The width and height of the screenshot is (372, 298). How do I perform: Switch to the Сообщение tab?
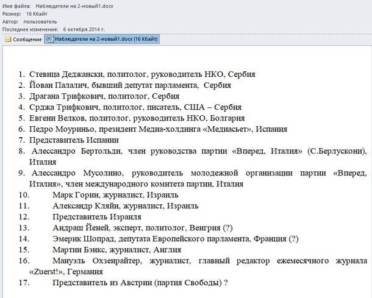tap(26, 40)
